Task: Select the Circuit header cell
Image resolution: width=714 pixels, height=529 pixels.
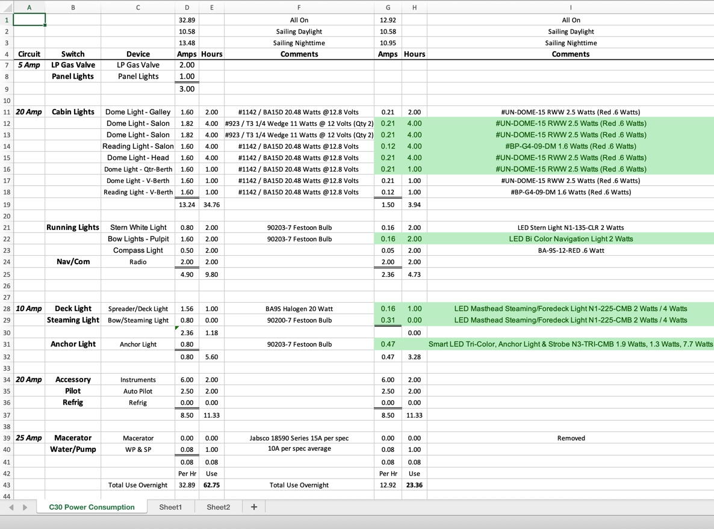Action: [29, 54]
